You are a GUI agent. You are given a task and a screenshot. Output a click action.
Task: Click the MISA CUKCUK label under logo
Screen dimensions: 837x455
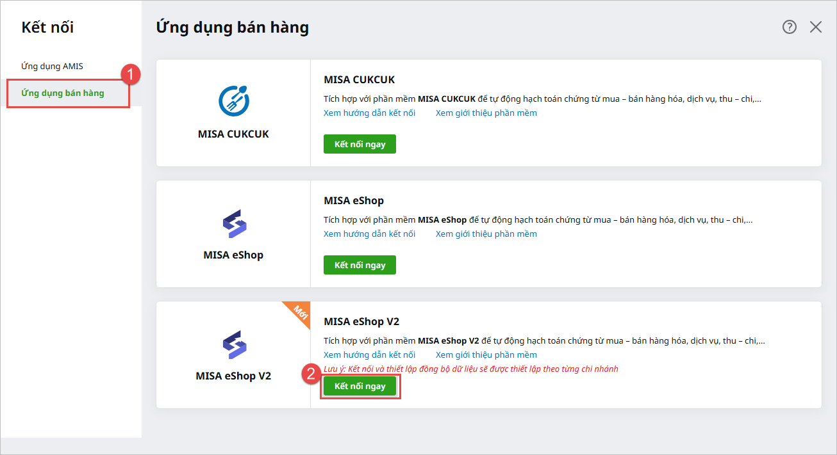pyautogui.click(x=233, y=134)
